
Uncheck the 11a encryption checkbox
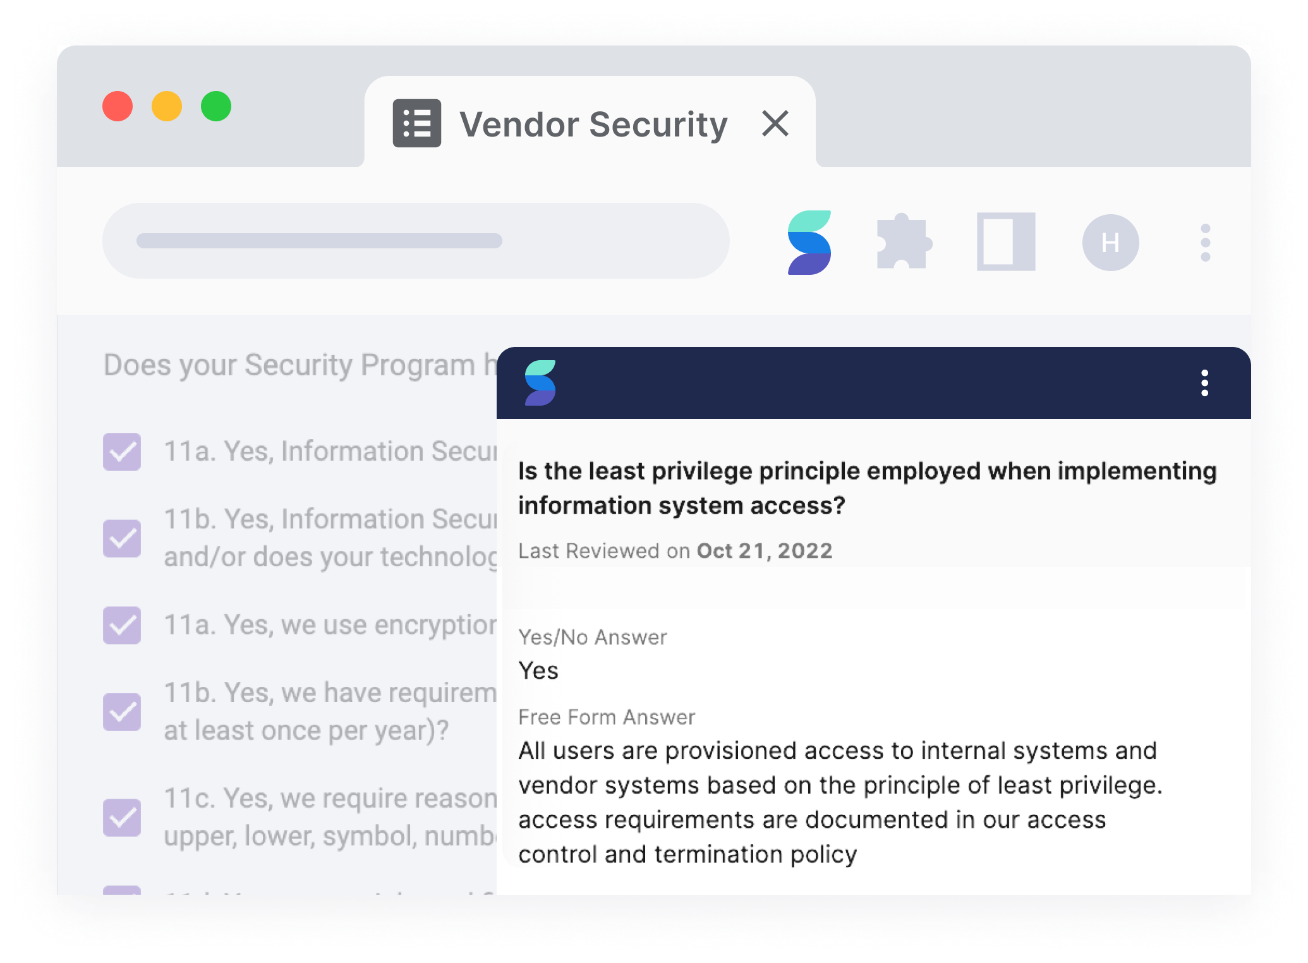coord(122,626)
